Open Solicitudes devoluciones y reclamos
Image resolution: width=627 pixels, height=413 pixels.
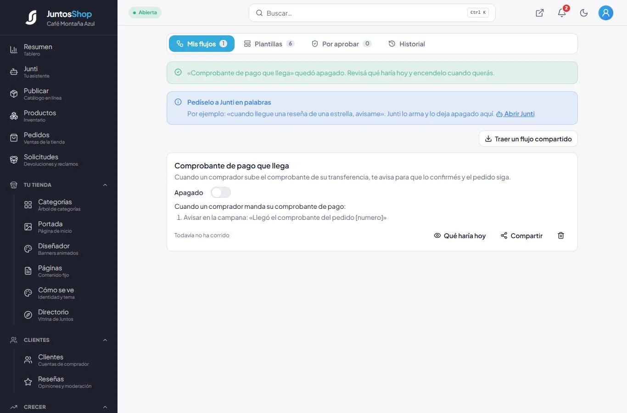pos(59,160)
